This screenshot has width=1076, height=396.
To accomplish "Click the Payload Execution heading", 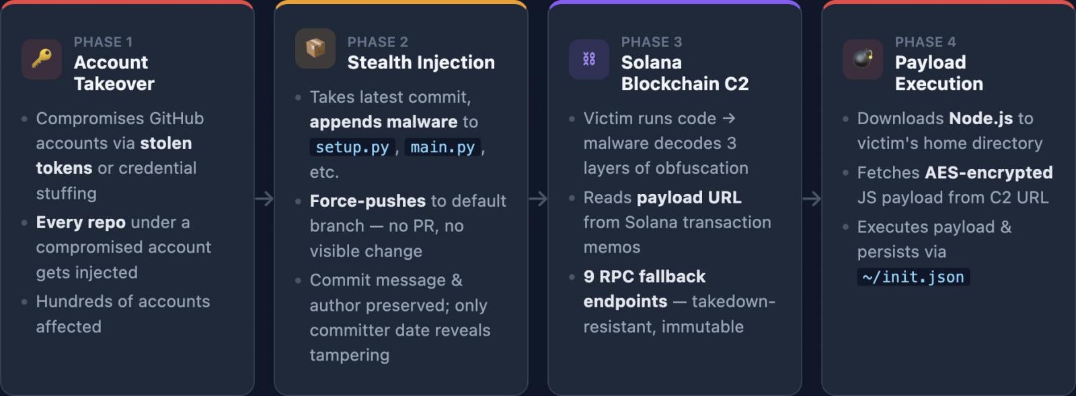I will click(939, 73).
